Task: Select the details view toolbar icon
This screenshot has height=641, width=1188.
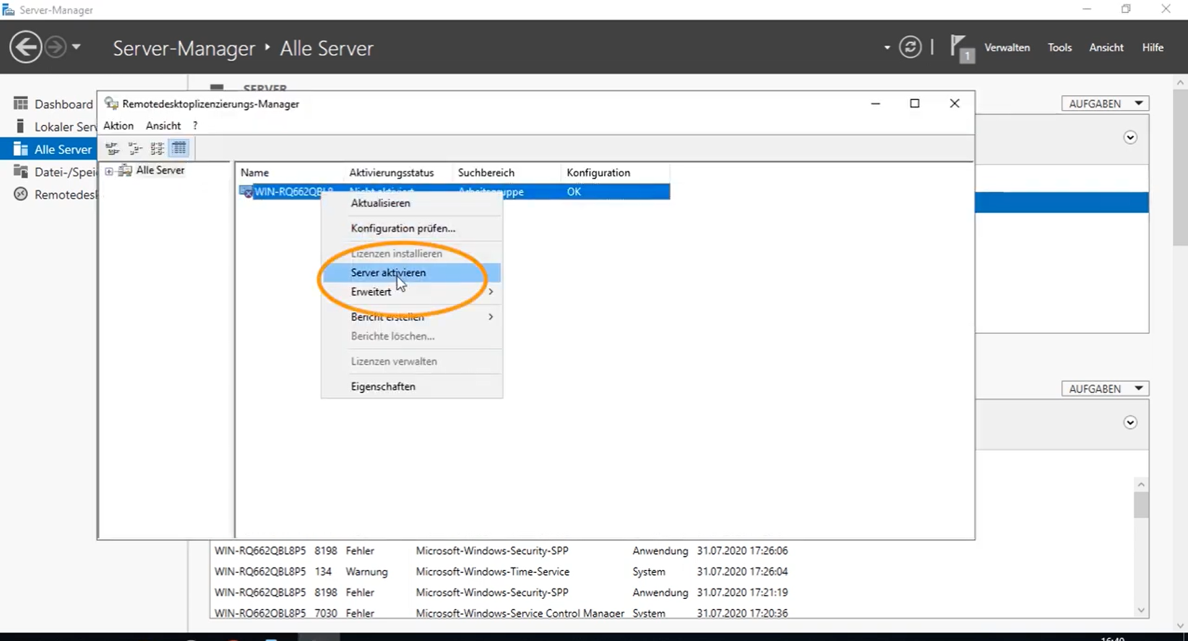Action: coord(179,148)
